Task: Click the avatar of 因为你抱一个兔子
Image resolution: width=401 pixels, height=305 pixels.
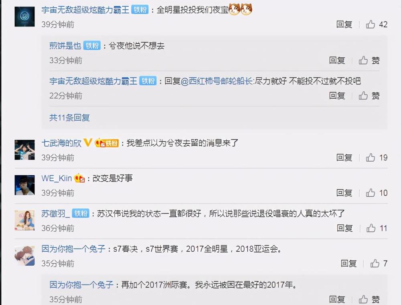Action: [x=24, y=256]
